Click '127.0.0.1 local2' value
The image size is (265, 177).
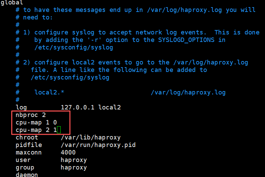(x=91, y=107)
